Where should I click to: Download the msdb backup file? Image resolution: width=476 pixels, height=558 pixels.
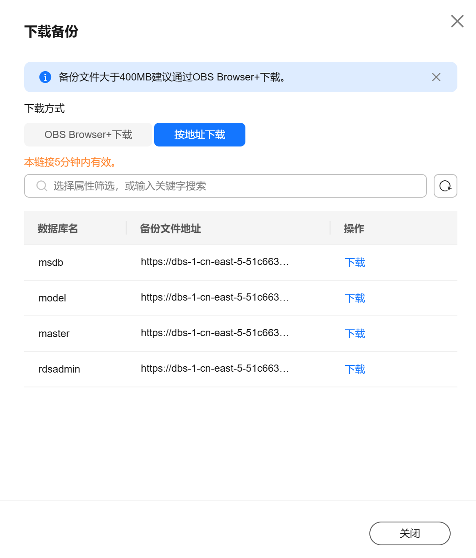coord(355,262)
